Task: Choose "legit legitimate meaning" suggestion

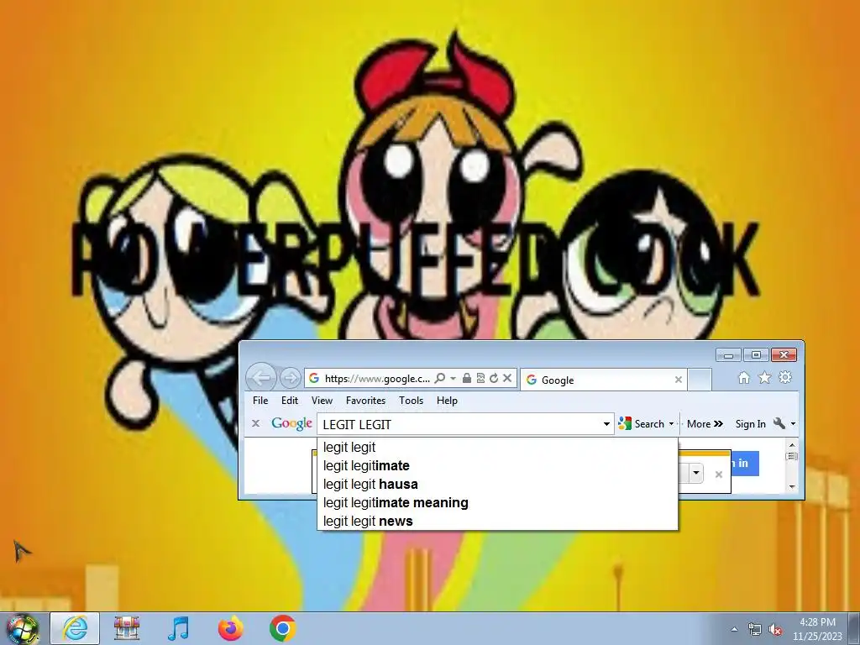Action: coord(497,503)
